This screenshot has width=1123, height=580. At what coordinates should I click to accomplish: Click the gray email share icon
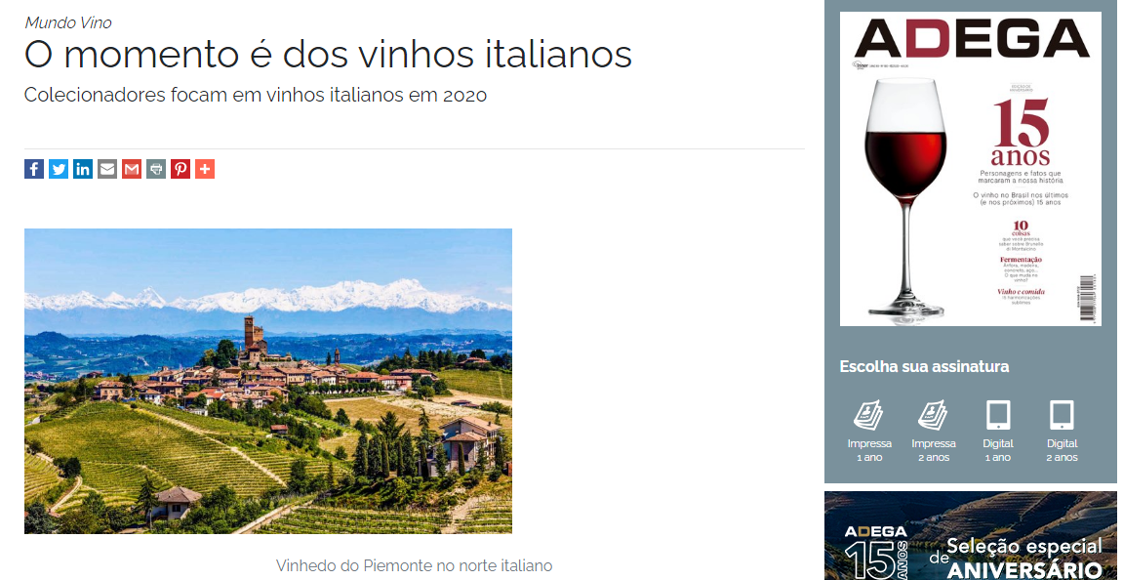(107, 169)
